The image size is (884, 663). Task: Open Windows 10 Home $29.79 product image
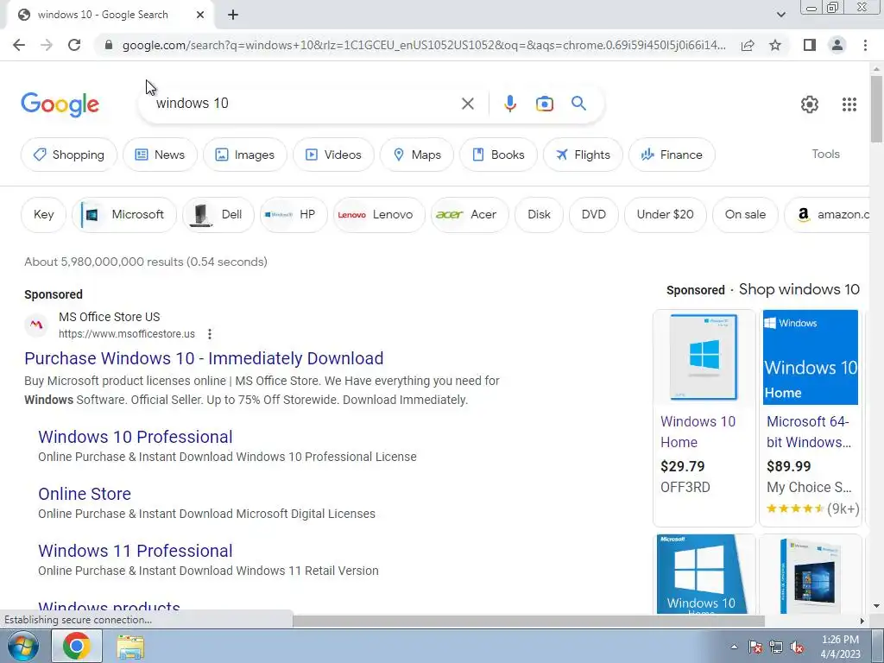(704, 357)
